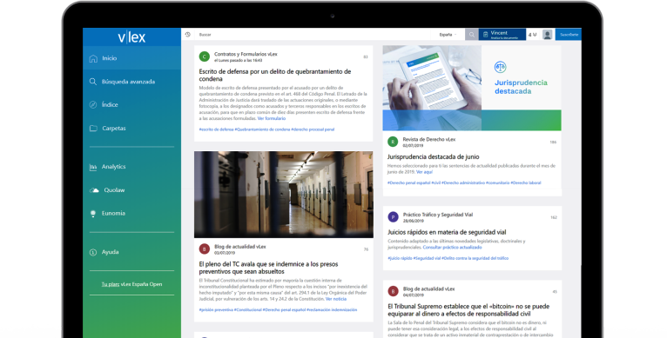The image size is (667, 338).
Task: Click in the Buscar search field
Action: tap(313, 35)
